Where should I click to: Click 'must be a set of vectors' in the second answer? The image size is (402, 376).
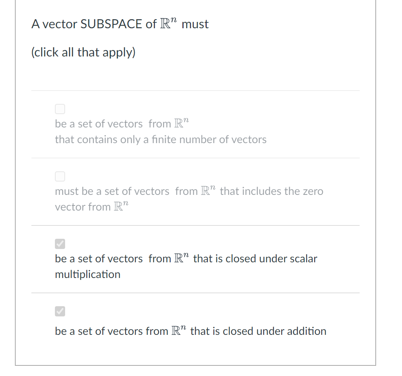[x=112, y=191]
